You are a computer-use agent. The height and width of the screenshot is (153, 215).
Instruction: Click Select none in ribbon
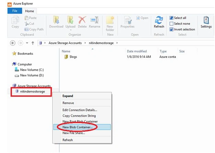(180, 24)
